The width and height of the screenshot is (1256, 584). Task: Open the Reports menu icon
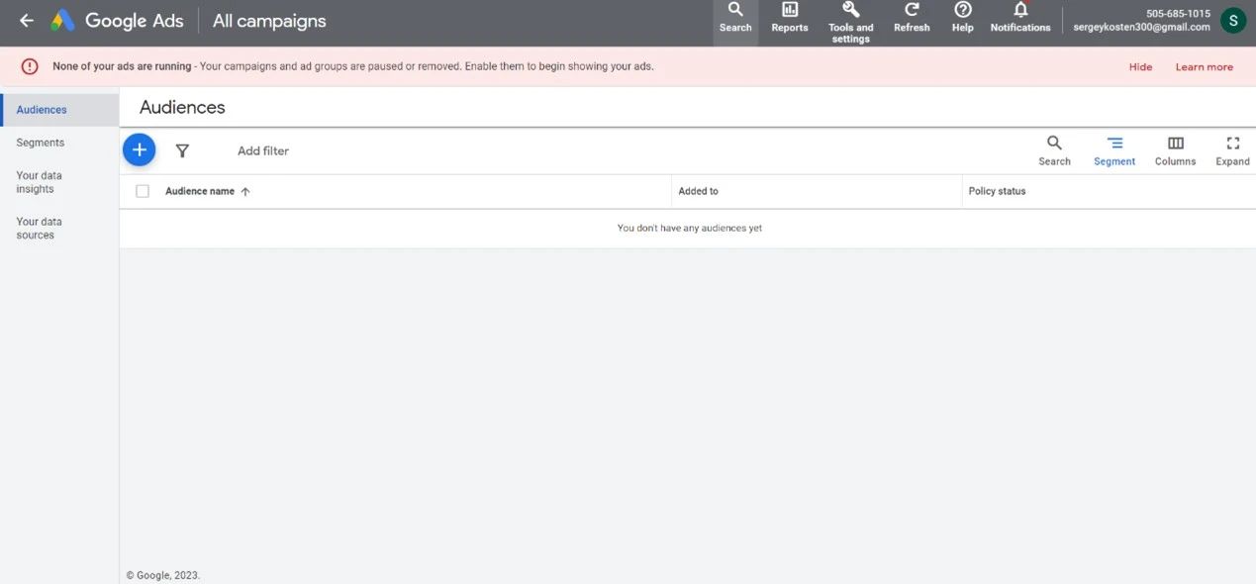[x=790, y=18]
